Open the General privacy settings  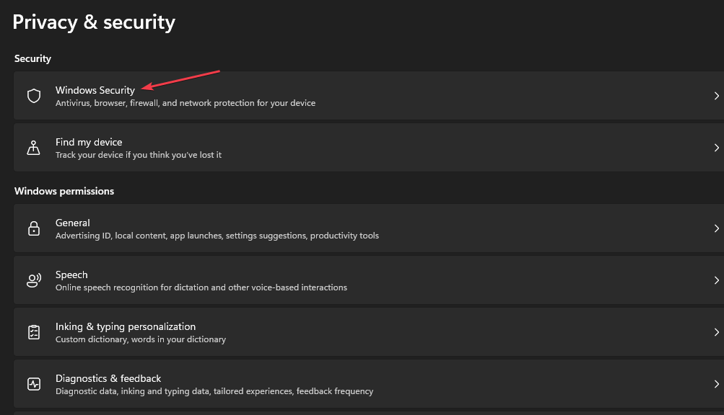(x=289, y=228)
